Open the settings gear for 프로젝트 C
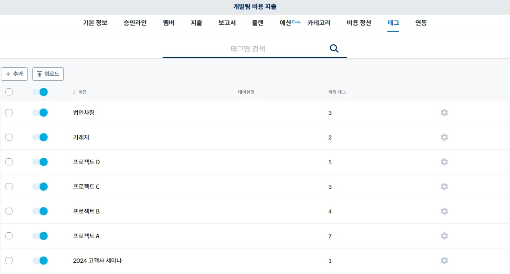Screen dimensions: 510x274 click(444, 187)
